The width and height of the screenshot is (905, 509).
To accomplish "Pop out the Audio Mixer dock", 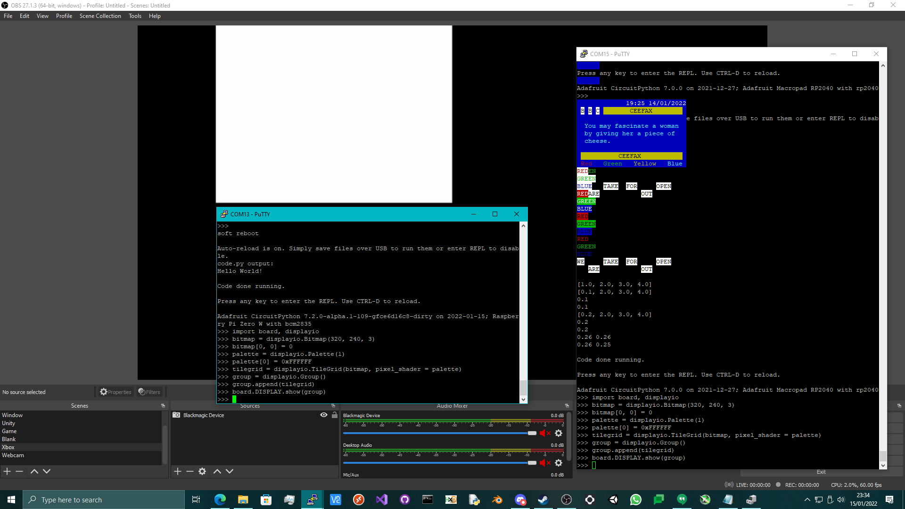I will [x=567, y=406].
